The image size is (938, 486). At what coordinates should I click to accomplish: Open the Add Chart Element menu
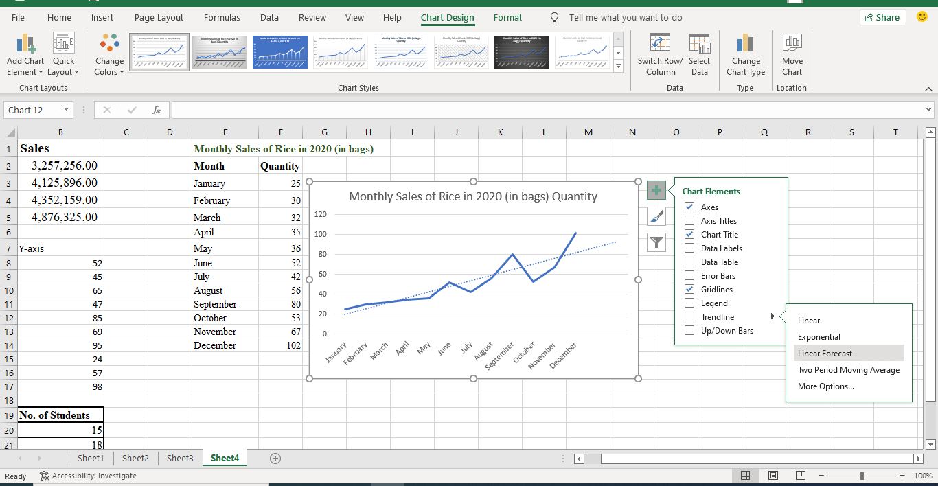click(25, 55)
